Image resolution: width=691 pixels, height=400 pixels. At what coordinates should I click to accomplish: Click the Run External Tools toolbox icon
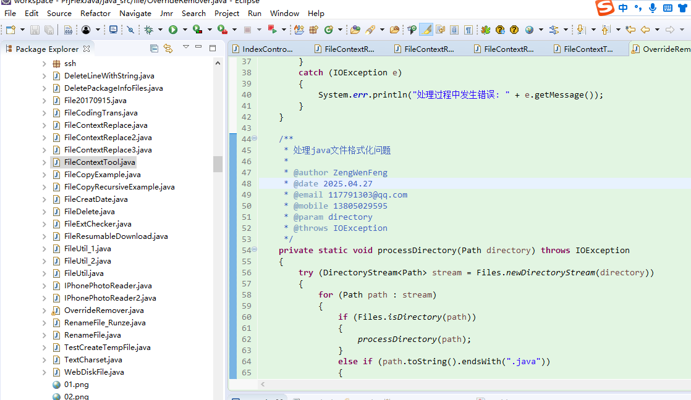pos(223,30)
